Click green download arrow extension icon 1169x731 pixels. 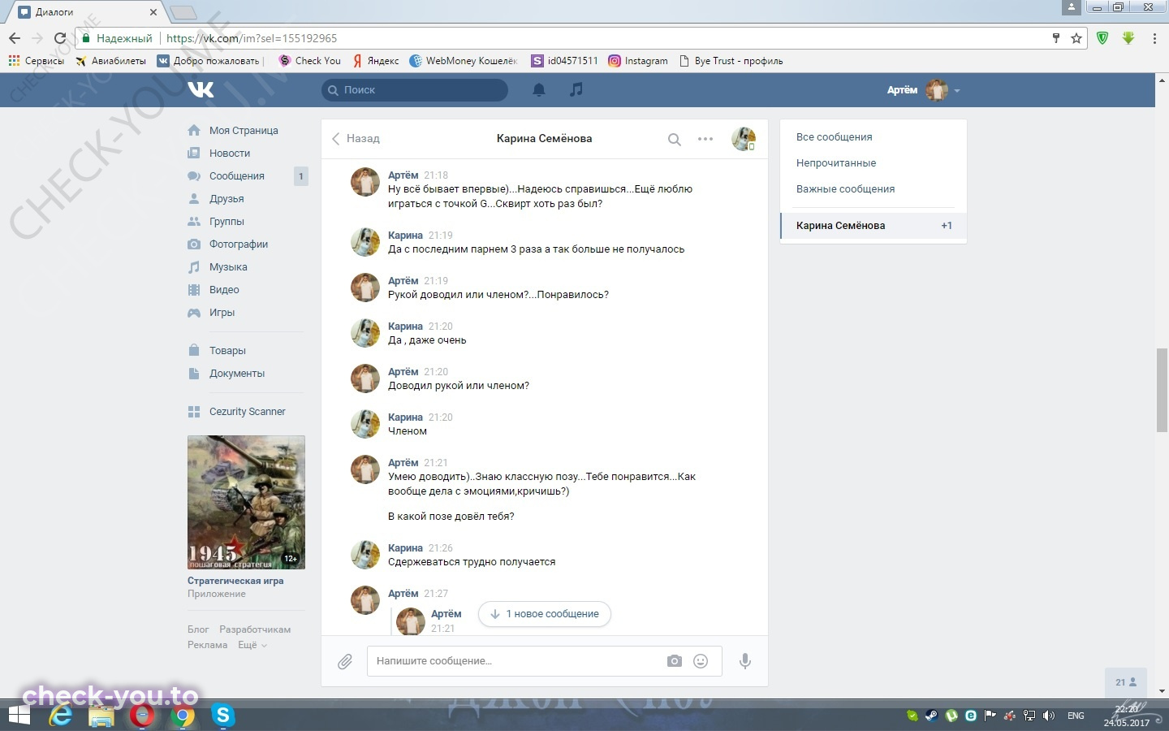(x=1128, y=38)
